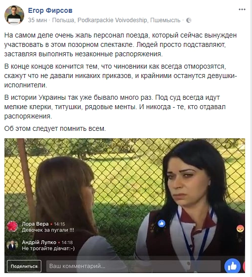Click the Поделиться button
252x277 pixels.
(x=24, y=266)
